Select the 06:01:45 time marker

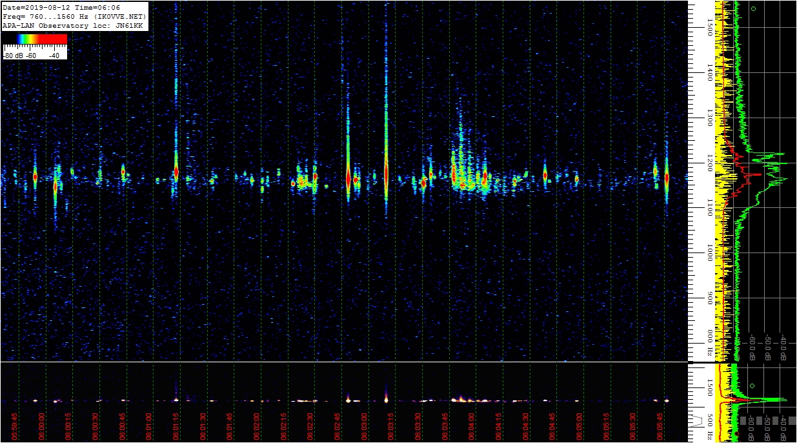tap(230, 425)
